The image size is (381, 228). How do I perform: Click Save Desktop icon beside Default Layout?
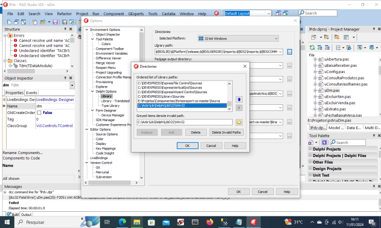[x=278, y=13]
